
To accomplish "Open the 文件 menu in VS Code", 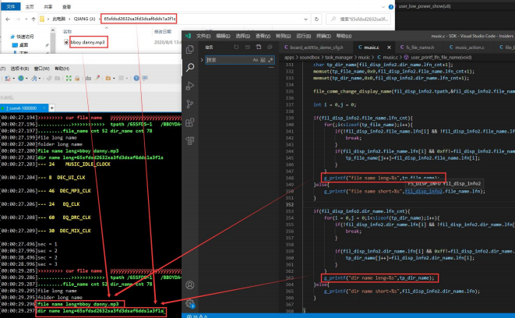I will 203,36.
